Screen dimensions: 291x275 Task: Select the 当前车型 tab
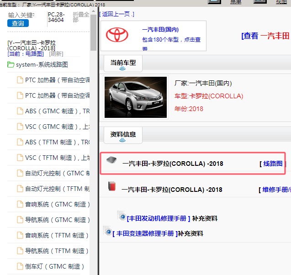123,63
